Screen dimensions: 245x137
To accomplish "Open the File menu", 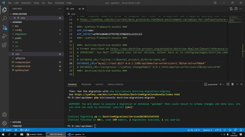I will 10,3.
